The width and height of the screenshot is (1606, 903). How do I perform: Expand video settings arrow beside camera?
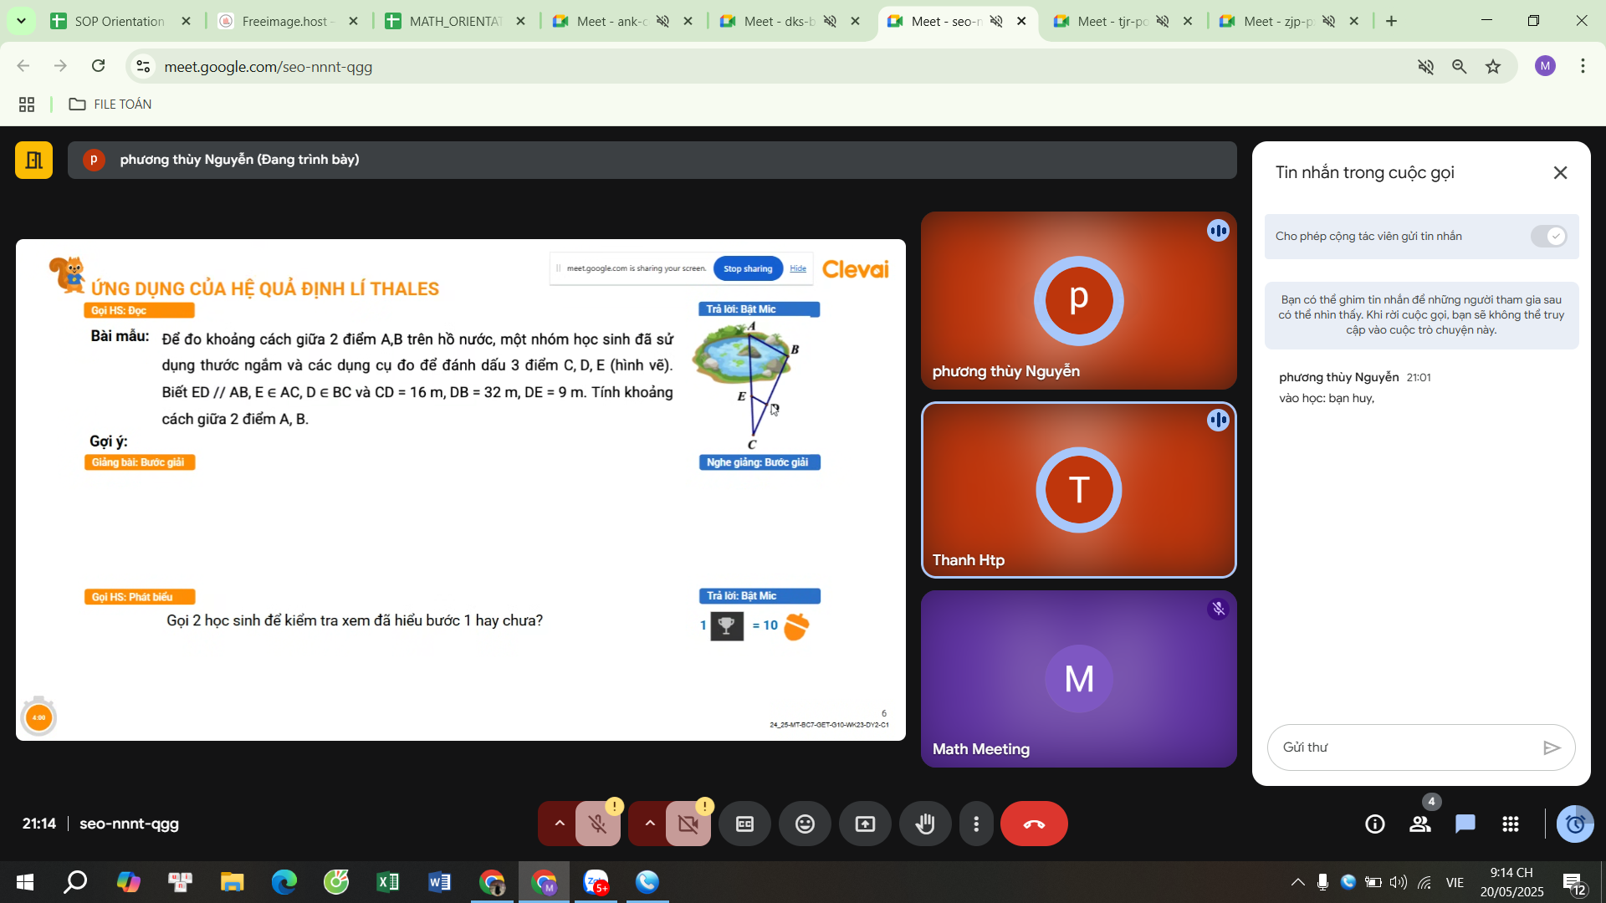pyautogui.click(x=650, y=824)
